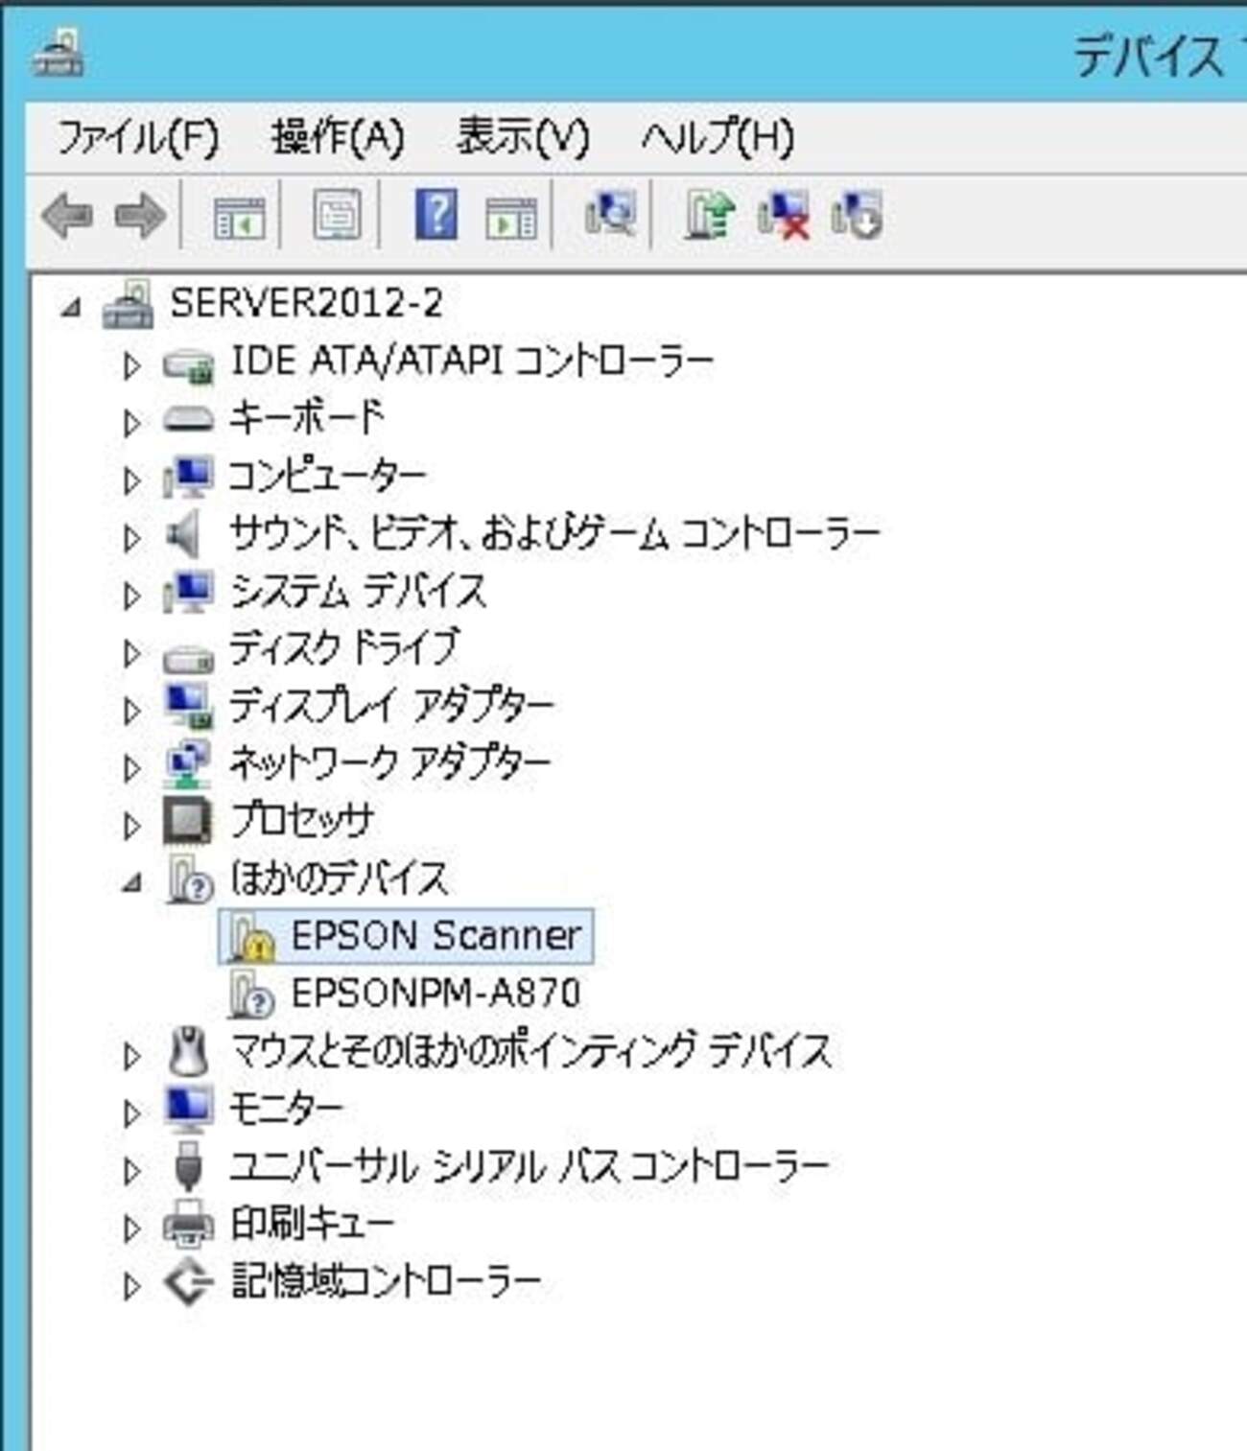
Task: Open the 表示(V) menu
Action: click(x=523, y=137)
